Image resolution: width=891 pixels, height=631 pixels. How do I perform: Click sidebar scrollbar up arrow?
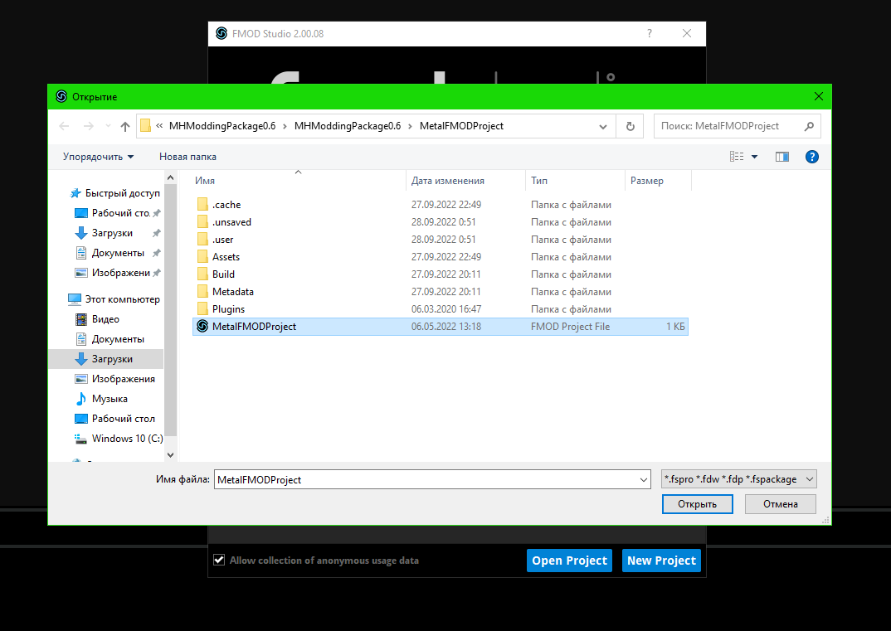[x=170, y=177]
